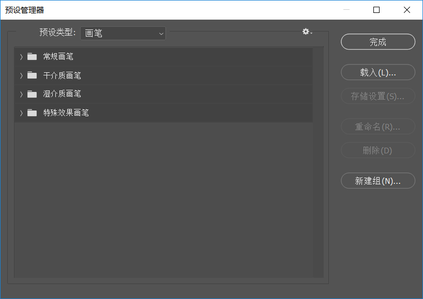Select the 常规画笔 row text
Viewport: 423px width, 299px height.
click(x=58, y=57)
